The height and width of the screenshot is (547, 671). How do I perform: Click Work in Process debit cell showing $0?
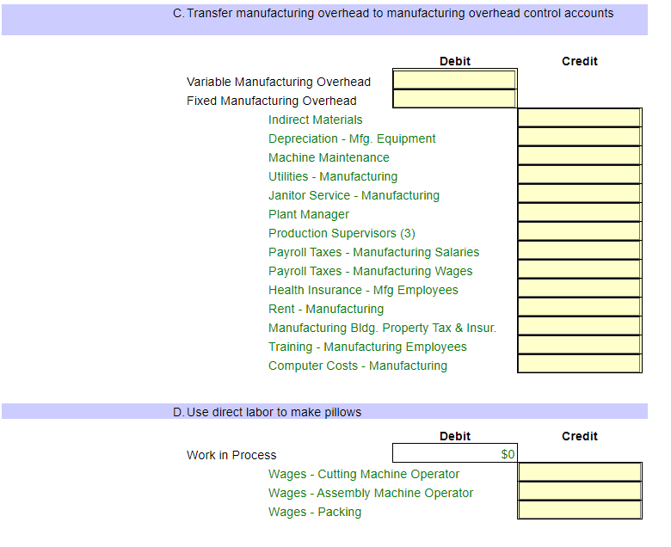click(x=454, y=453)
